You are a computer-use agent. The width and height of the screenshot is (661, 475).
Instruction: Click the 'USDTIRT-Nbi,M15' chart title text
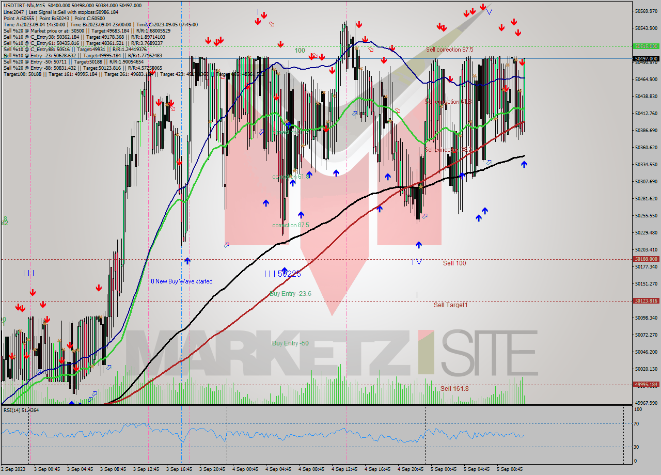25,5
